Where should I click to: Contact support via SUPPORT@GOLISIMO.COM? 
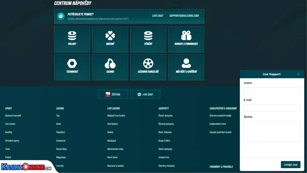(184, 15)
